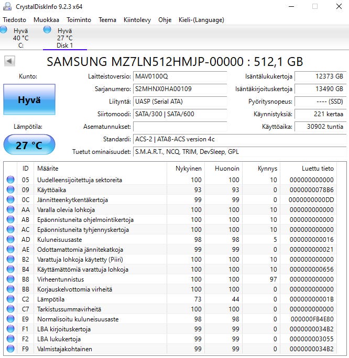Click status orb for Lämpötila C2
The width and height of the screenshot is (349, 358).
coord(10,299)
